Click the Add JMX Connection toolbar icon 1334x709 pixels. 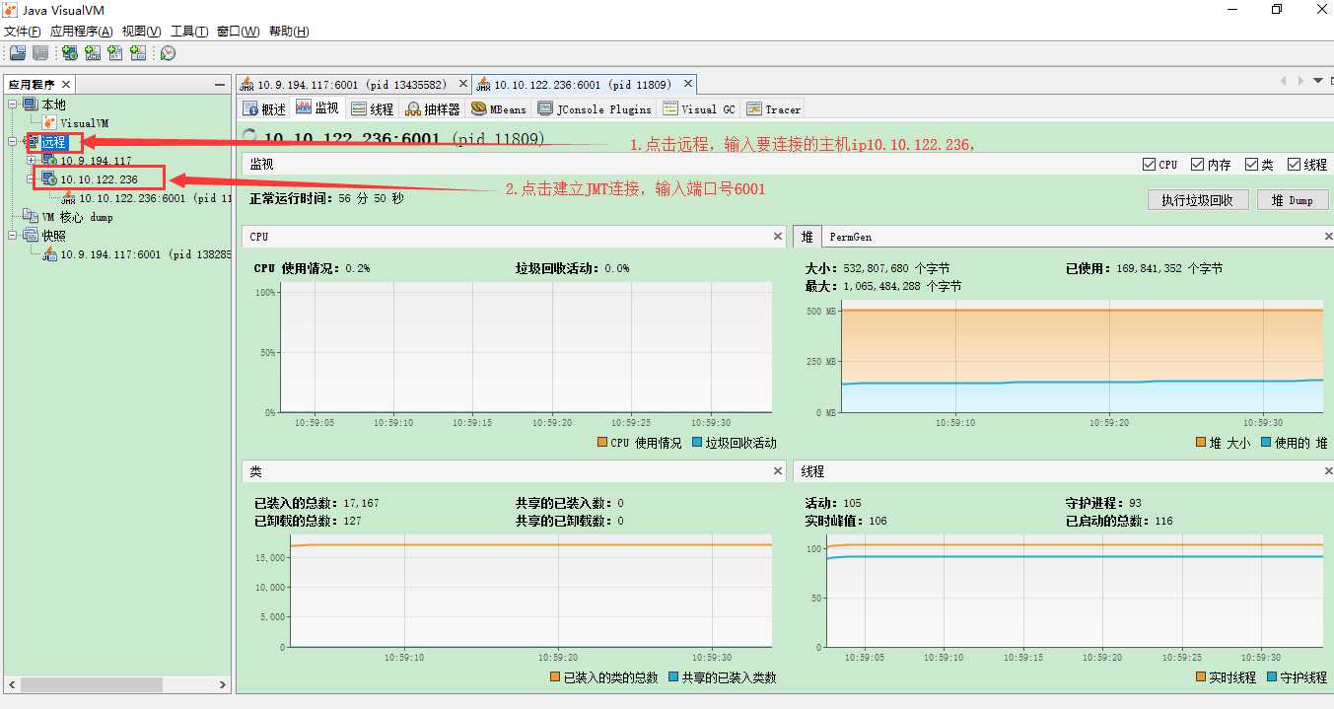[93, 52]
